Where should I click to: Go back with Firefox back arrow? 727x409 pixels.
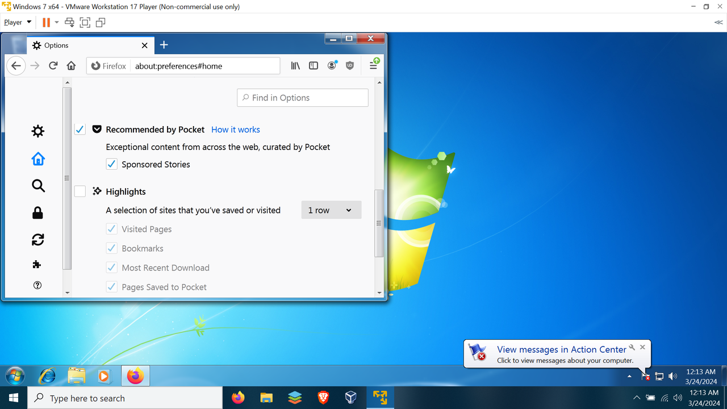click(16, 66)
